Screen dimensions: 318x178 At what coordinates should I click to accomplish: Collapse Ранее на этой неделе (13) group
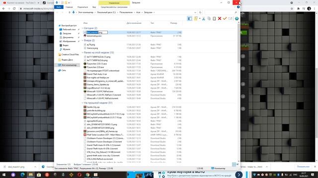[82, 53]
